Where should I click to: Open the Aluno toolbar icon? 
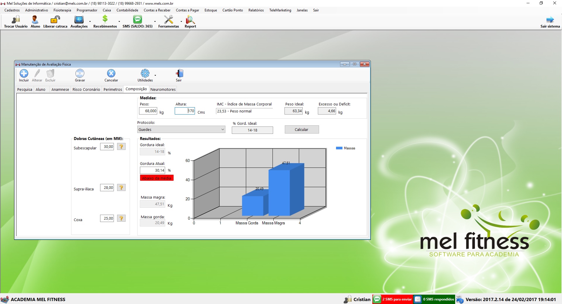click(x=35, y=20)
